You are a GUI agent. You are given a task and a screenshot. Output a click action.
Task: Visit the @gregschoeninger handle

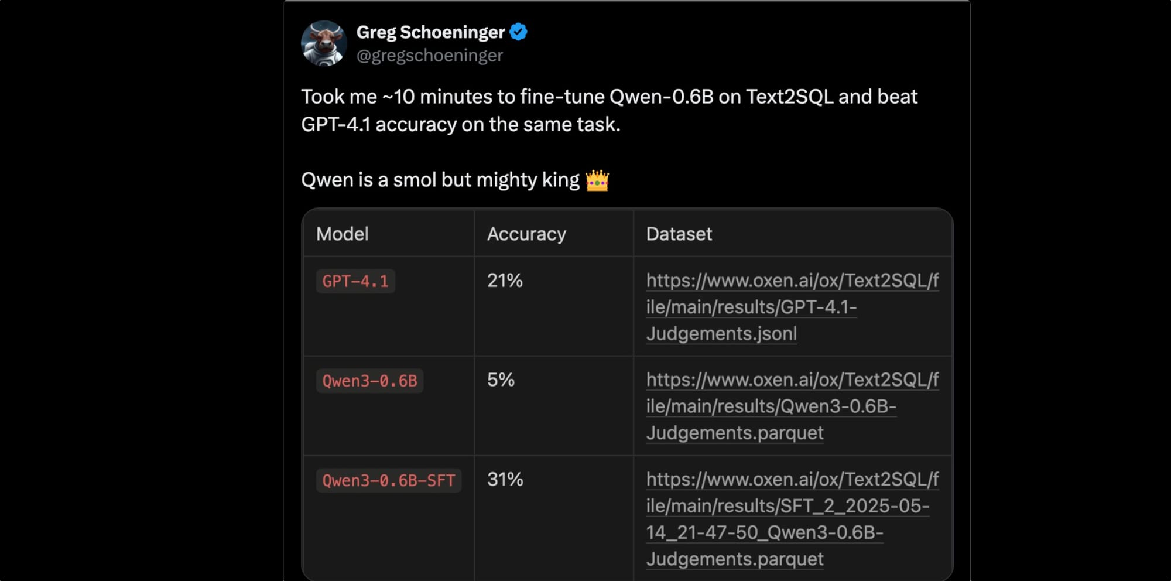click(x=430, y=56)
